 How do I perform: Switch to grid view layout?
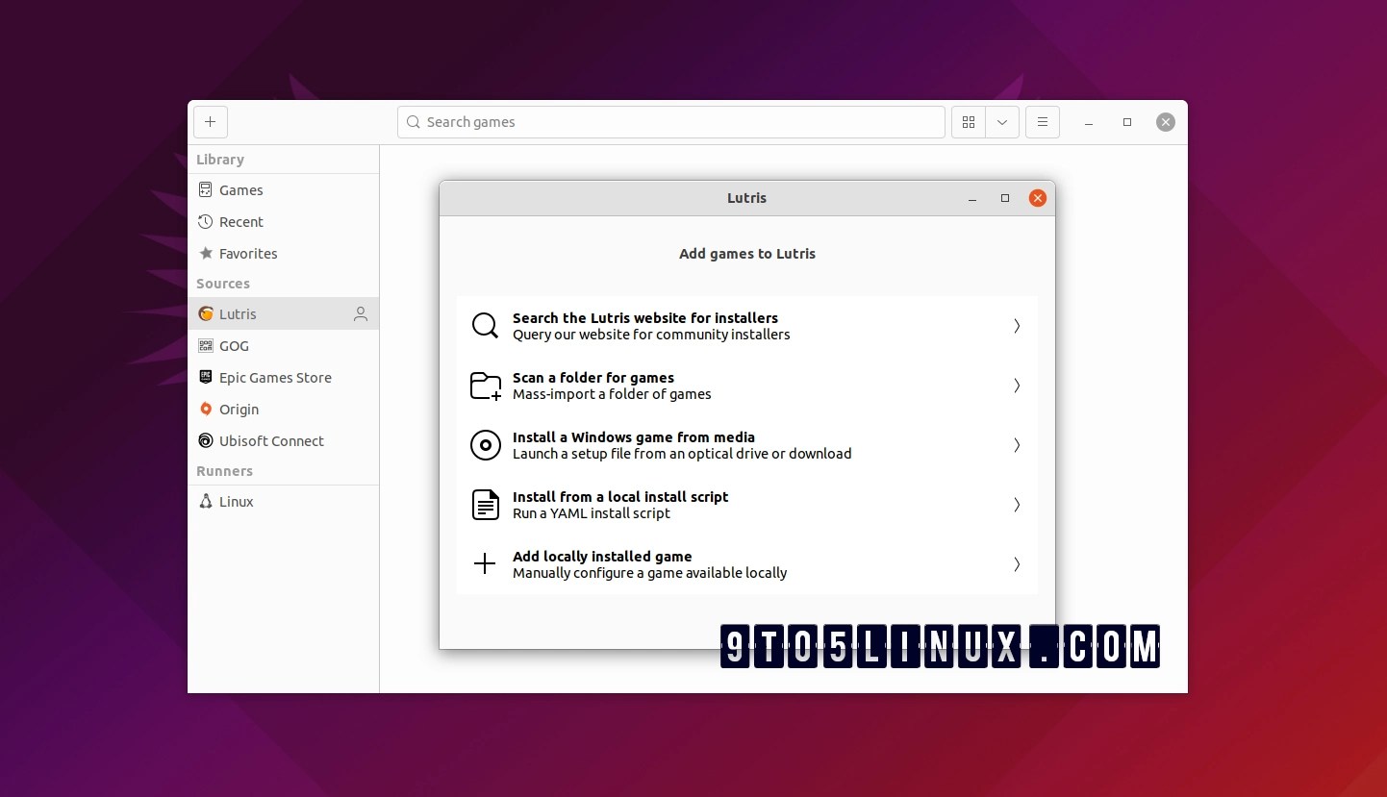coord(969,122)
